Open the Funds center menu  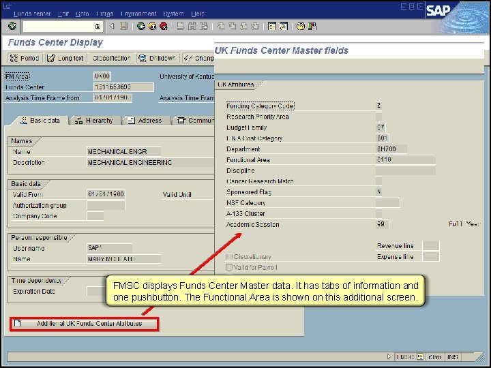click(x=32, y=14)
